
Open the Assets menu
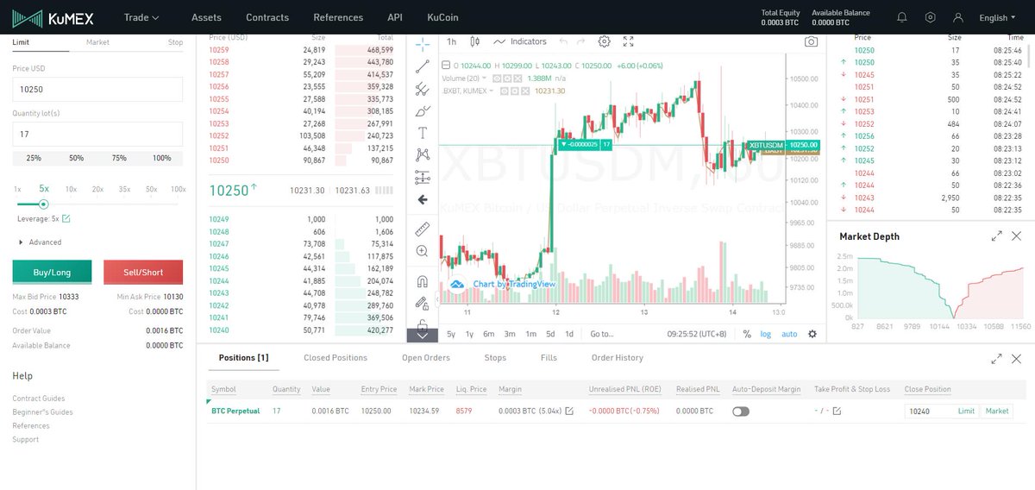pyautogui.click(x=206, y=17)
